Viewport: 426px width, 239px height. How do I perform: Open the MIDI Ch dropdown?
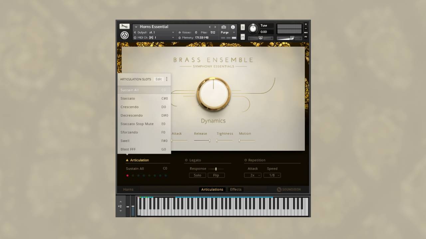click(x=154, y=38)
